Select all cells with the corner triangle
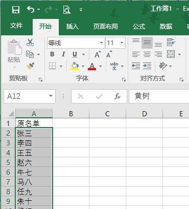 11,113
